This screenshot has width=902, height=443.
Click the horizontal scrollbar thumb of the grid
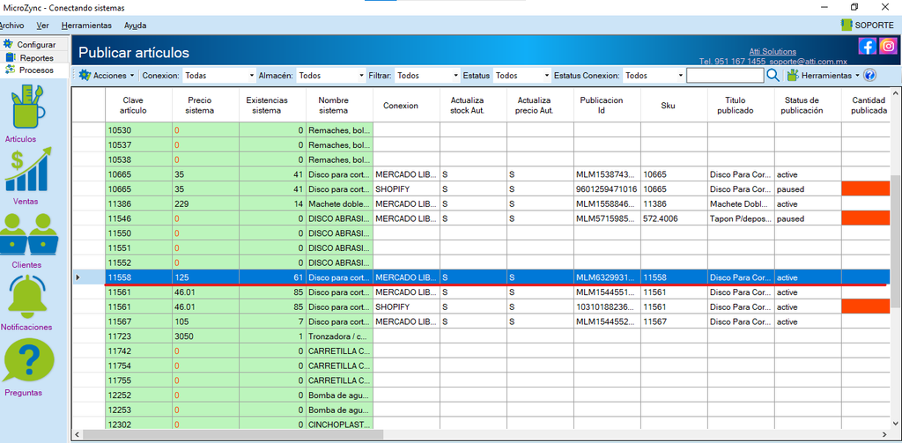pyautogui.click(x=233, y=434)
